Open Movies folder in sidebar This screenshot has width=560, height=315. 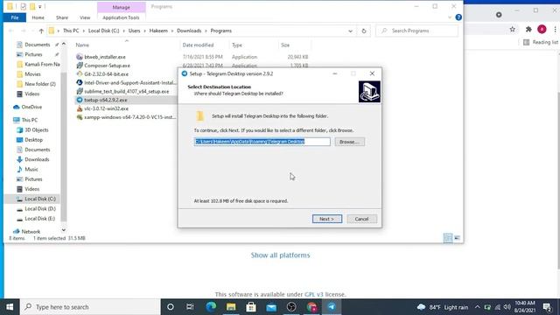(x=32, y=74)
